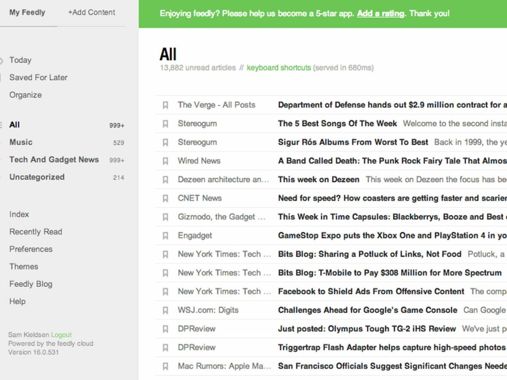Open 'Department of Defense hands out $2.9 million' headline
Image resolution: width=507 pixels, height=380 pixels.
(392, 105)
